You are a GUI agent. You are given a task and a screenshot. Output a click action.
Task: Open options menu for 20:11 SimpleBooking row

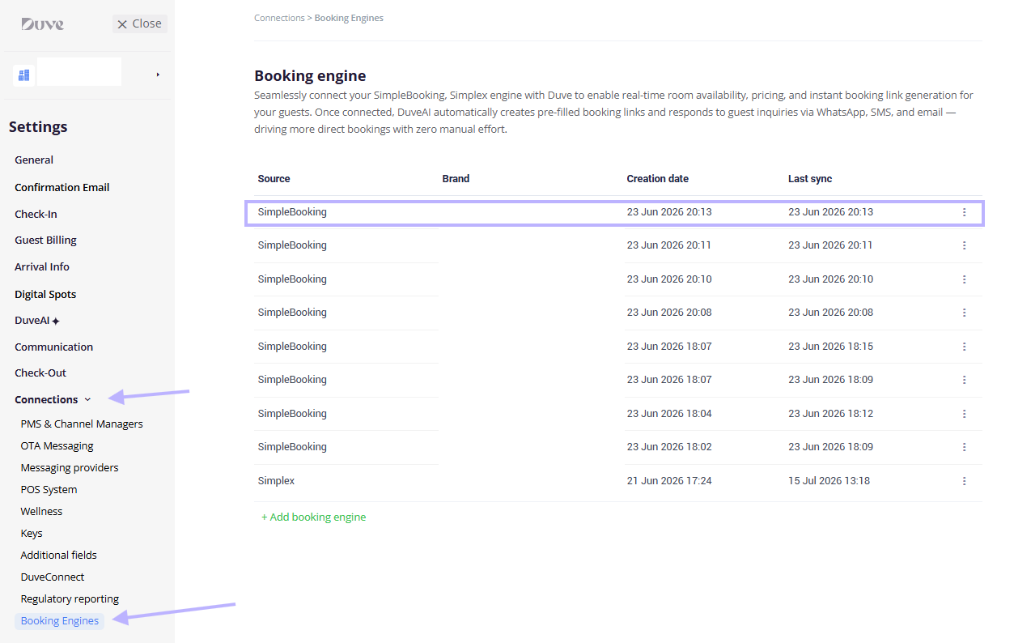coord(964,245)
